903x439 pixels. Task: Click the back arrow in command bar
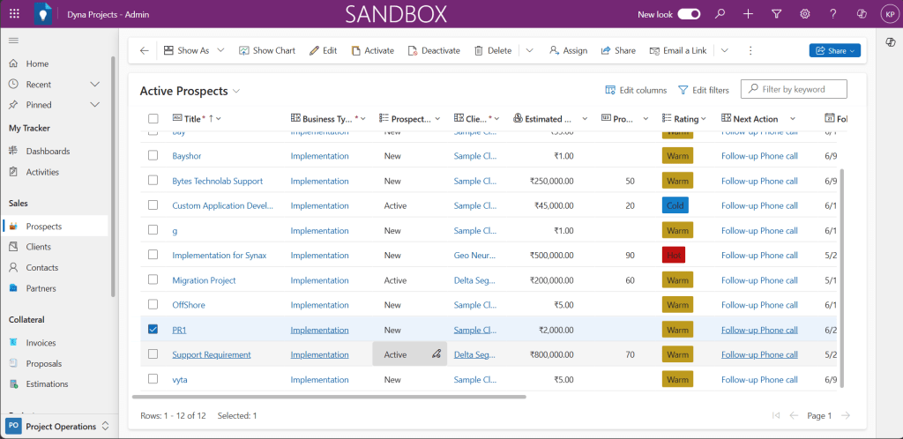(145, 50)
